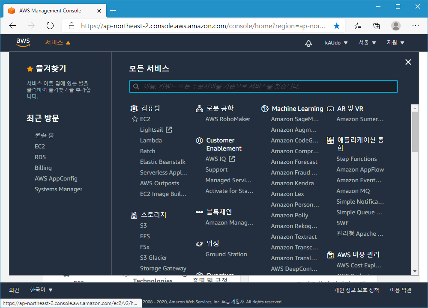Viewport: 428px width, 308px height.
Task: Click the 컴퓨팅 category chip icon
Action: 134,109
